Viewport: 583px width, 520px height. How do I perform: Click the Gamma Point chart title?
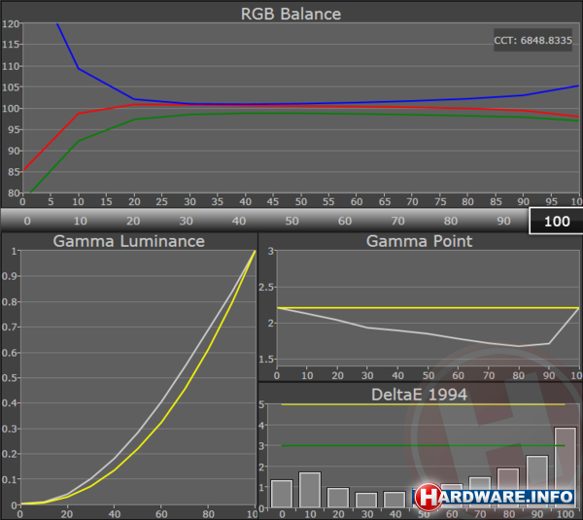click(419, 241)
